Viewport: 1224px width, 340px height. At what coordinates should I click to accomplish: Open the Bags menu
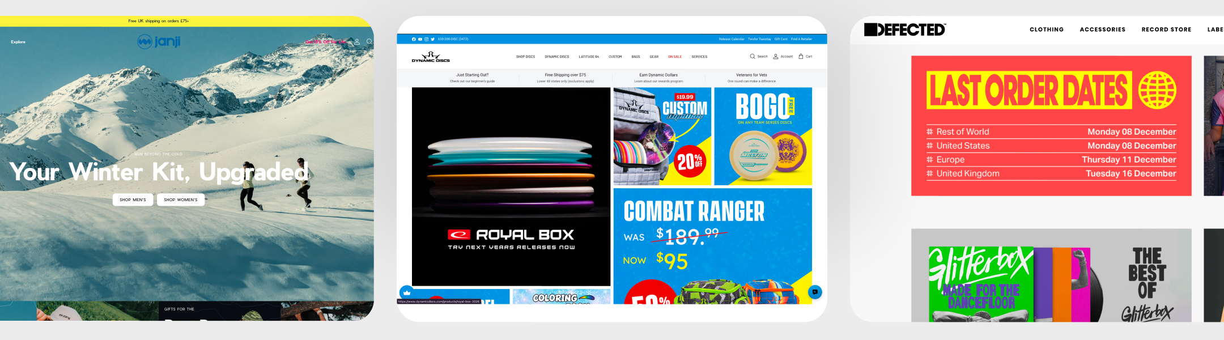pos(636,57)
